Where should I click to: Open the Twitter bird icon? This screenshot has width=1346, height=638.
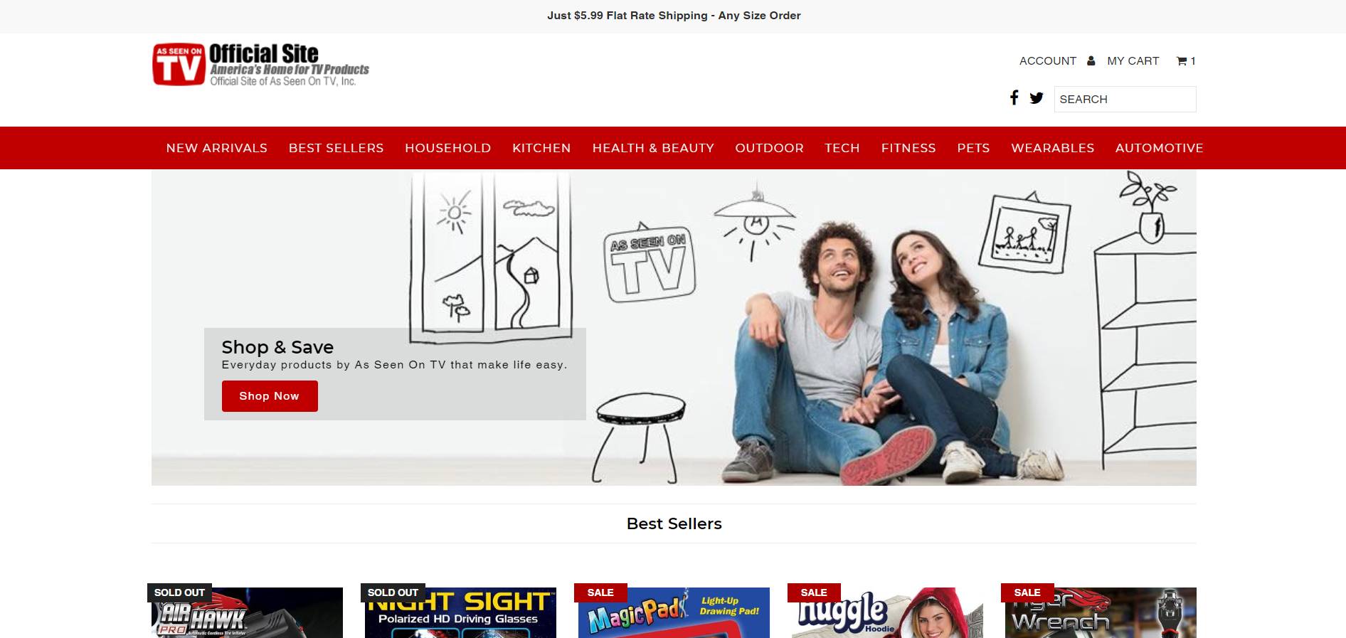[1036, 98]
